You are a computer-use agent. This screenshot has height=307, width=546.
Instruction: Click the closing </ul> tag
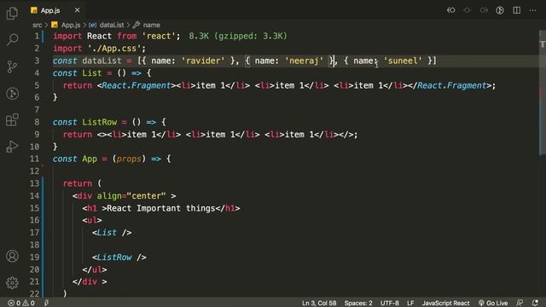95,269
